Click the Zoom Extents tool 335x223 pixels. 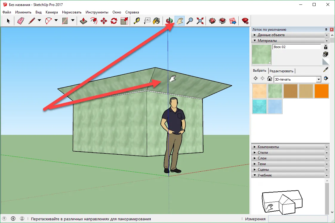(200, 21)
